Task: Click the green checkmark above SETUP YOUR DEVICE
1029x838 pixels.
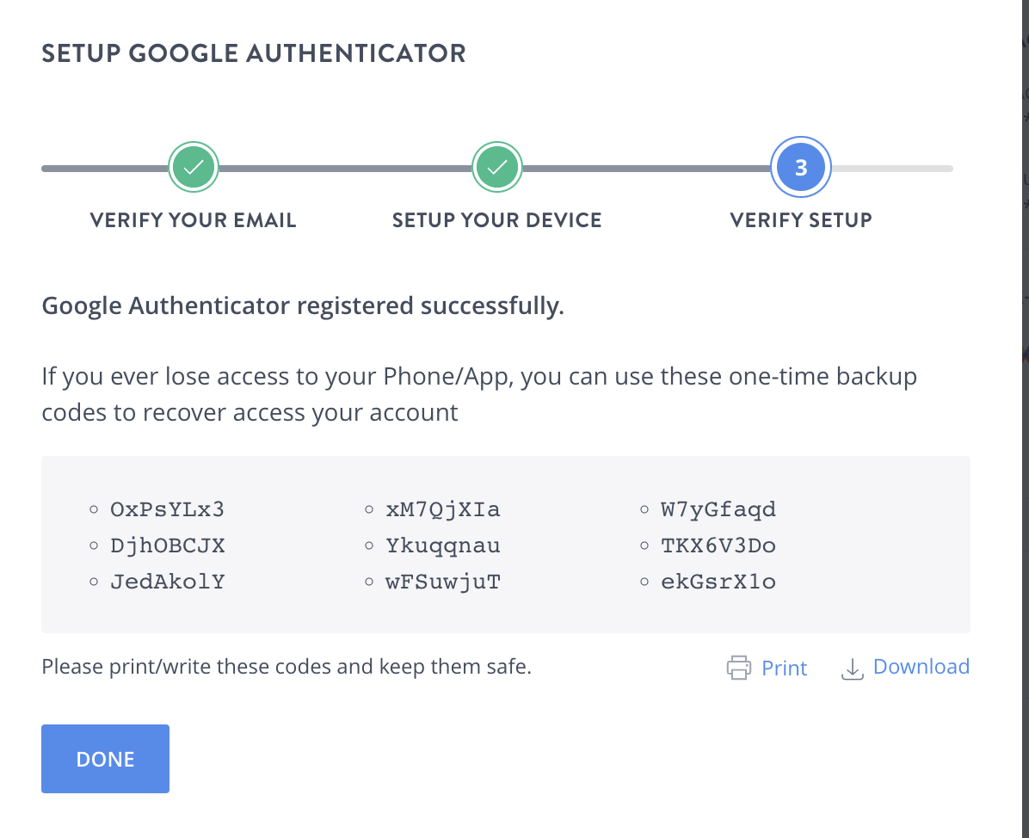Action: [497, 167]
